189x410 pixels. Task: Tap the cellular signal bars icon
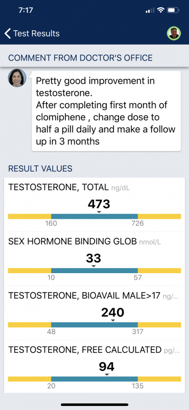pyautogui.click(x=150, y=10)
